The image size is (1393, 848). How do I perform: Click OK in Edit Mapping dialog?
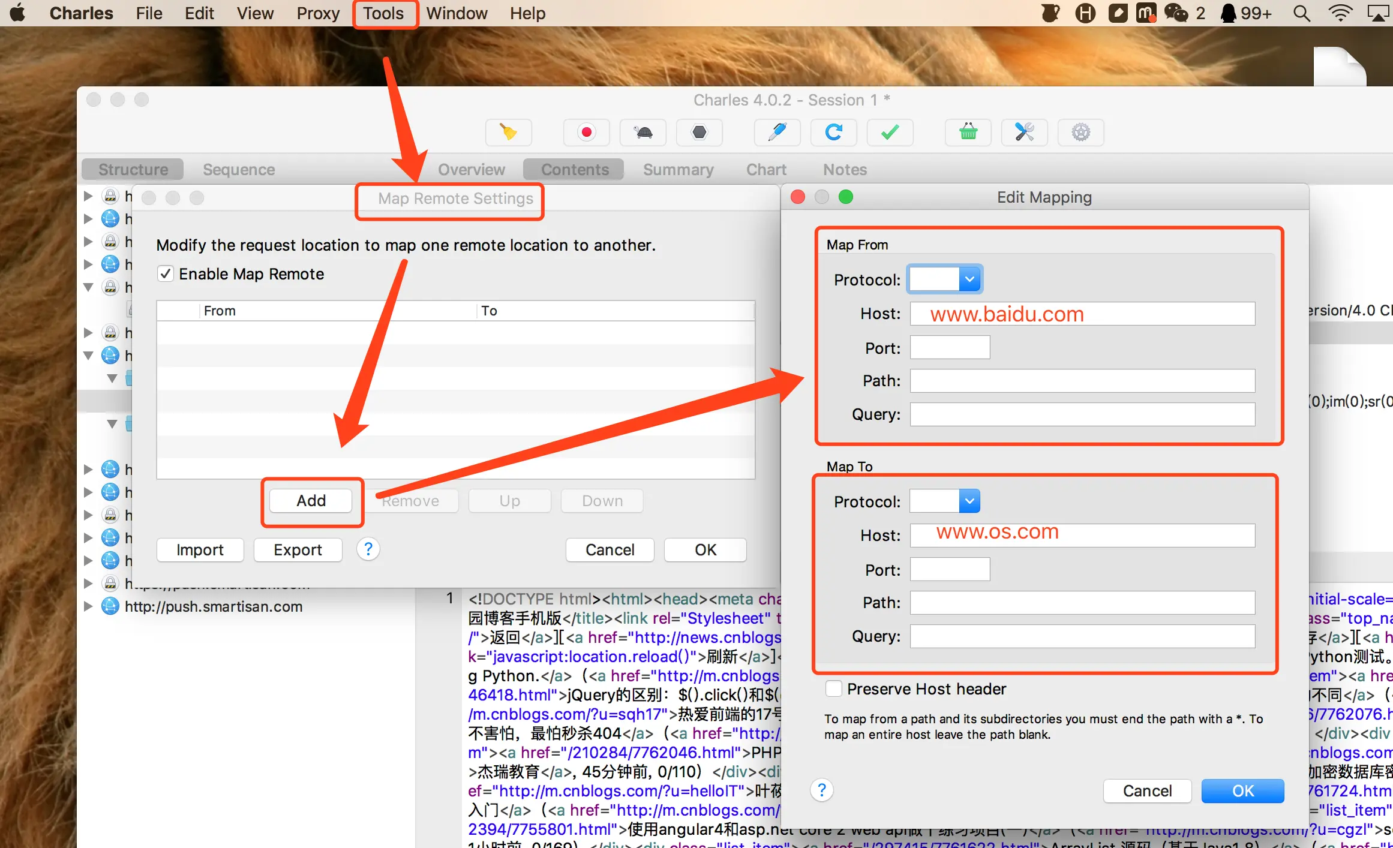pos(1242,791)
